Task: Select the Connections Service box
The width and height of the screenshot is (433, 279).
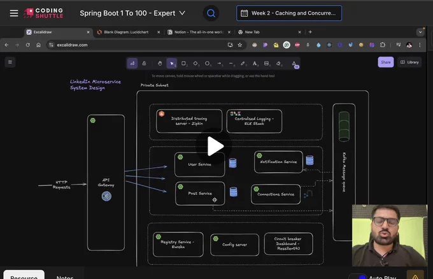Action: [x=276, y=194]
